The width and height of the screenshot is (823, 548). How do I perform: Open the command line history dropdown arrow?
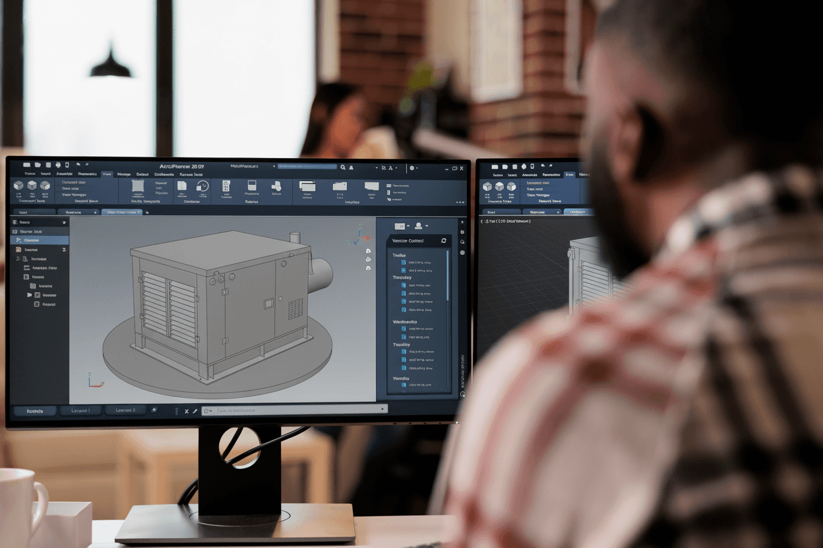coord(382,409)
